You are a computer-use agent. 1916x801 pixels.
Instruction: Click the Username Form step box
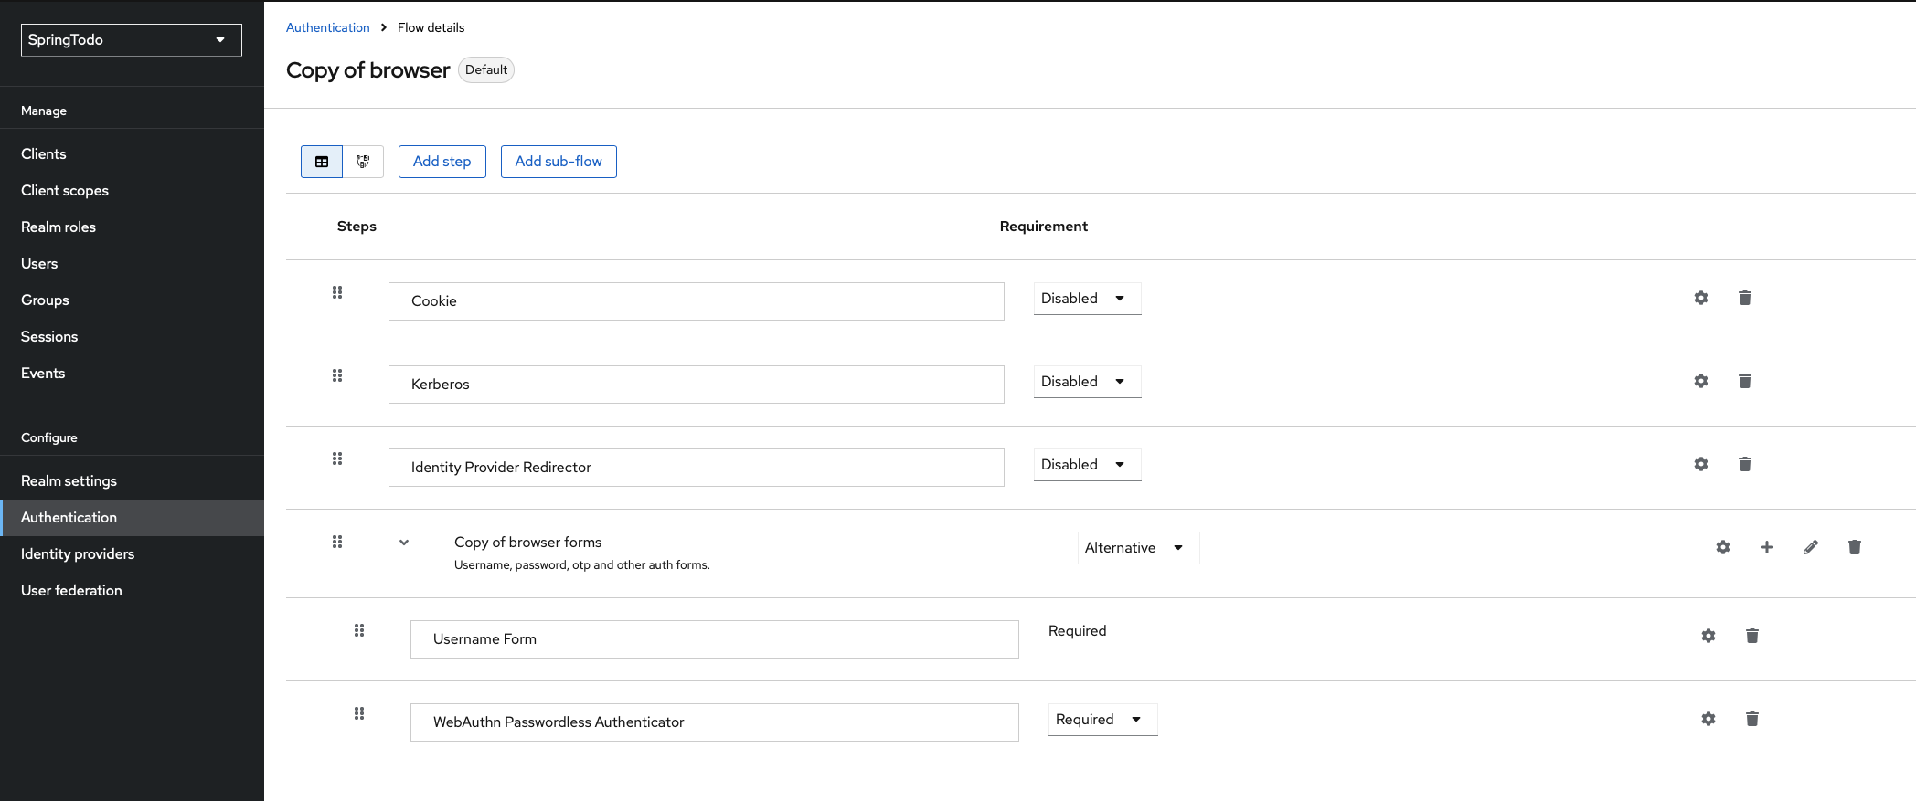pyautogui.click(x=715, y=639)
